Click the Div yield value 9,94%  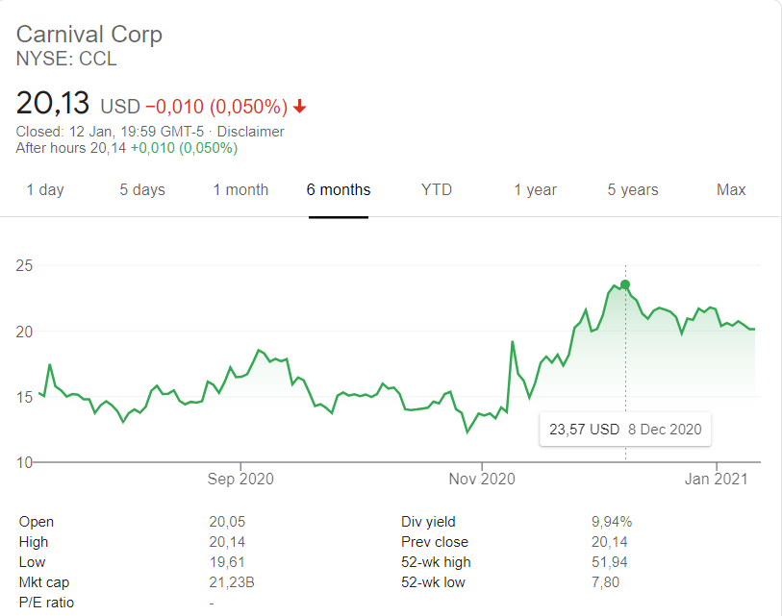click(x=612, y=522)
